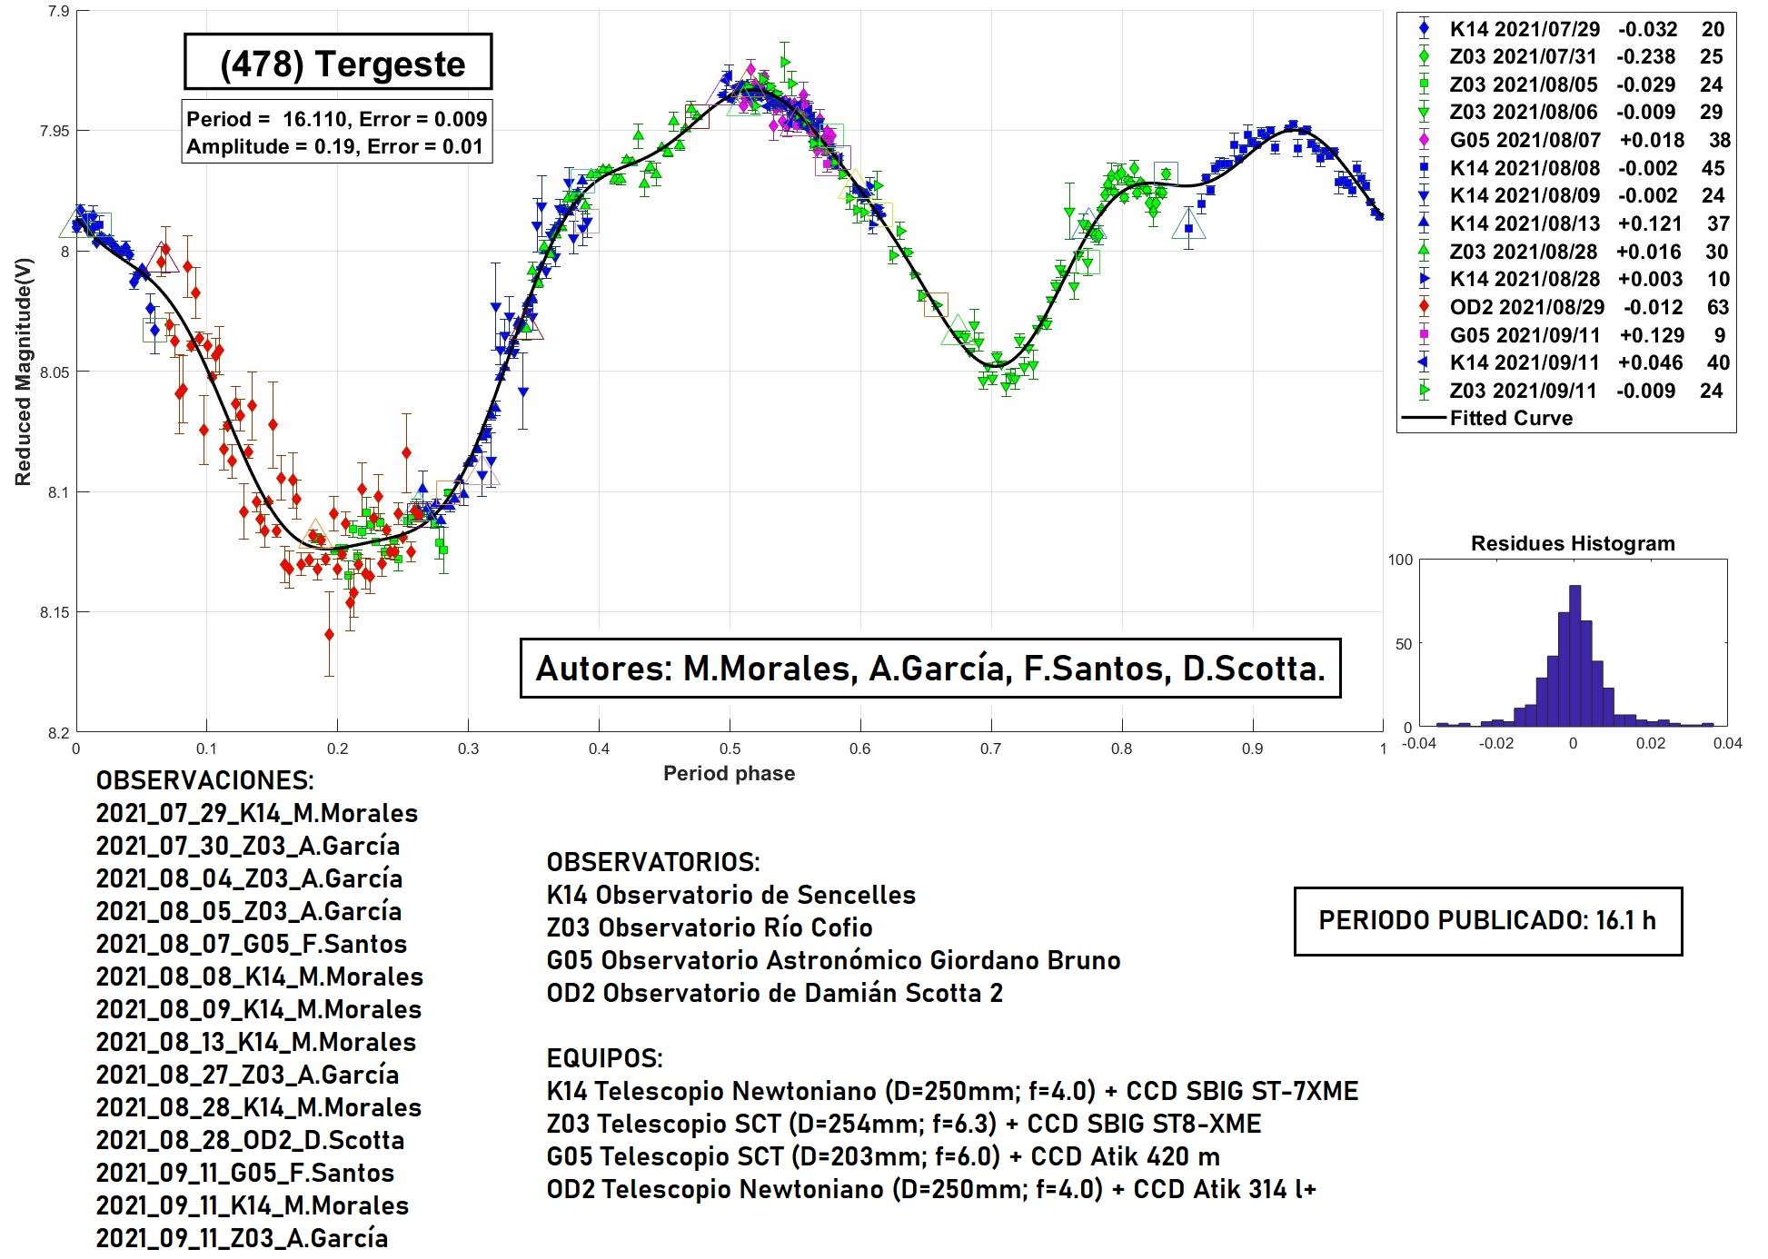
Task: Click legend entry Z03 2021/07/31
Action: coord(1567,56)
